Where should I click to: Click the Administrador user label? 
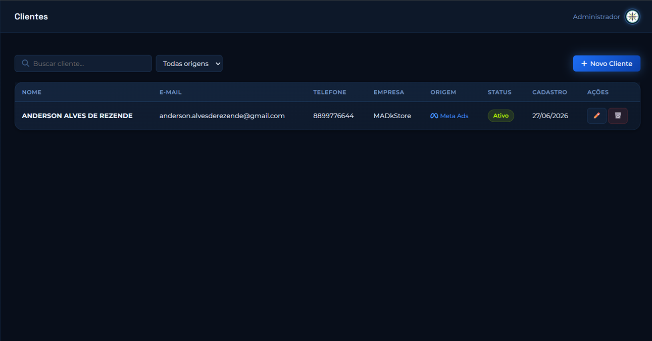point(596,17)
